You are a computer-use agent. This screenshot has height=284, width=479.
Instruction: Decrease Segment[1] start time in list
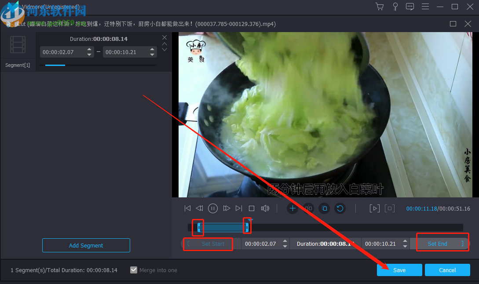[x=89, y=55]
